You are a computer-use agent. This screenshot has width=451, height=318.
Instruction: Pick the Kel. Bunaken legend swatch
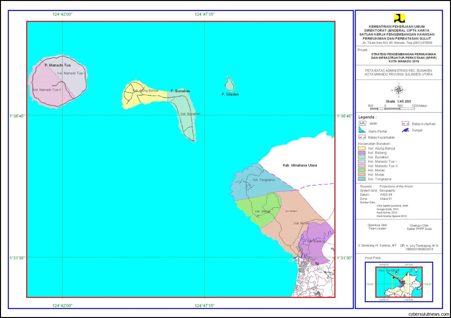tap(362, 157)
